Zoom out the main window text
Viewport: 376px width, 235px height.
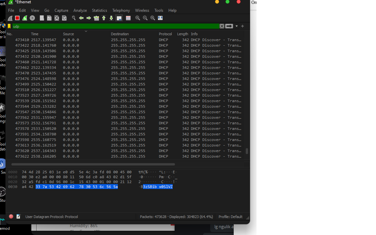click(x=145, y=18)
